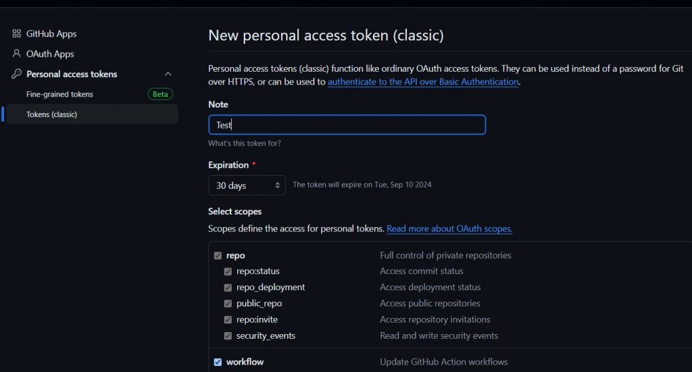Uncheck the workflow scope checkbox
This screenshot has width=692, height=372.
click(218, 362)
